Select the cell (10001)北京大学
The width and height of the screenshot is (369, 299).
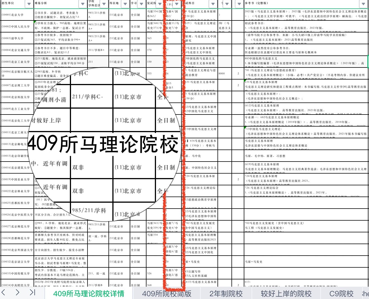17,15
